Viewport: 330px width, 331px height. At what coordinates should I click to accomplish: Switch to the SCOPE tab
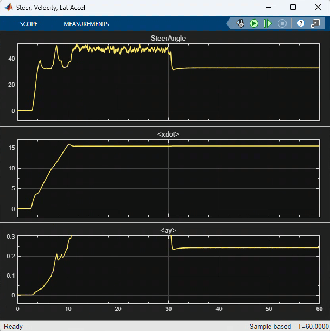pos(29,24)
